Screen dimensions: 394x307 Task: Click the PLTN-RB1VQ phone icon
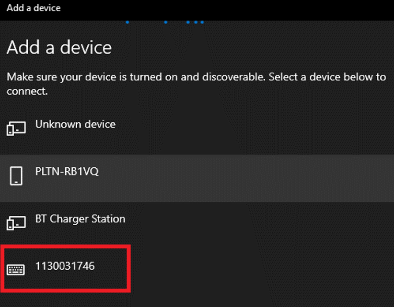pos(16,176)
